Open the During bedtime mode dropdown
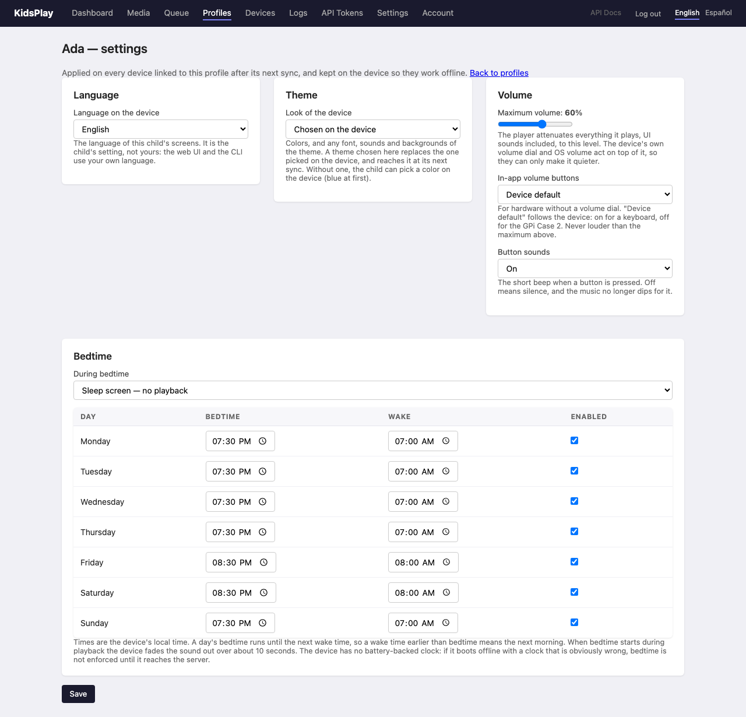 tap(373, 391)
